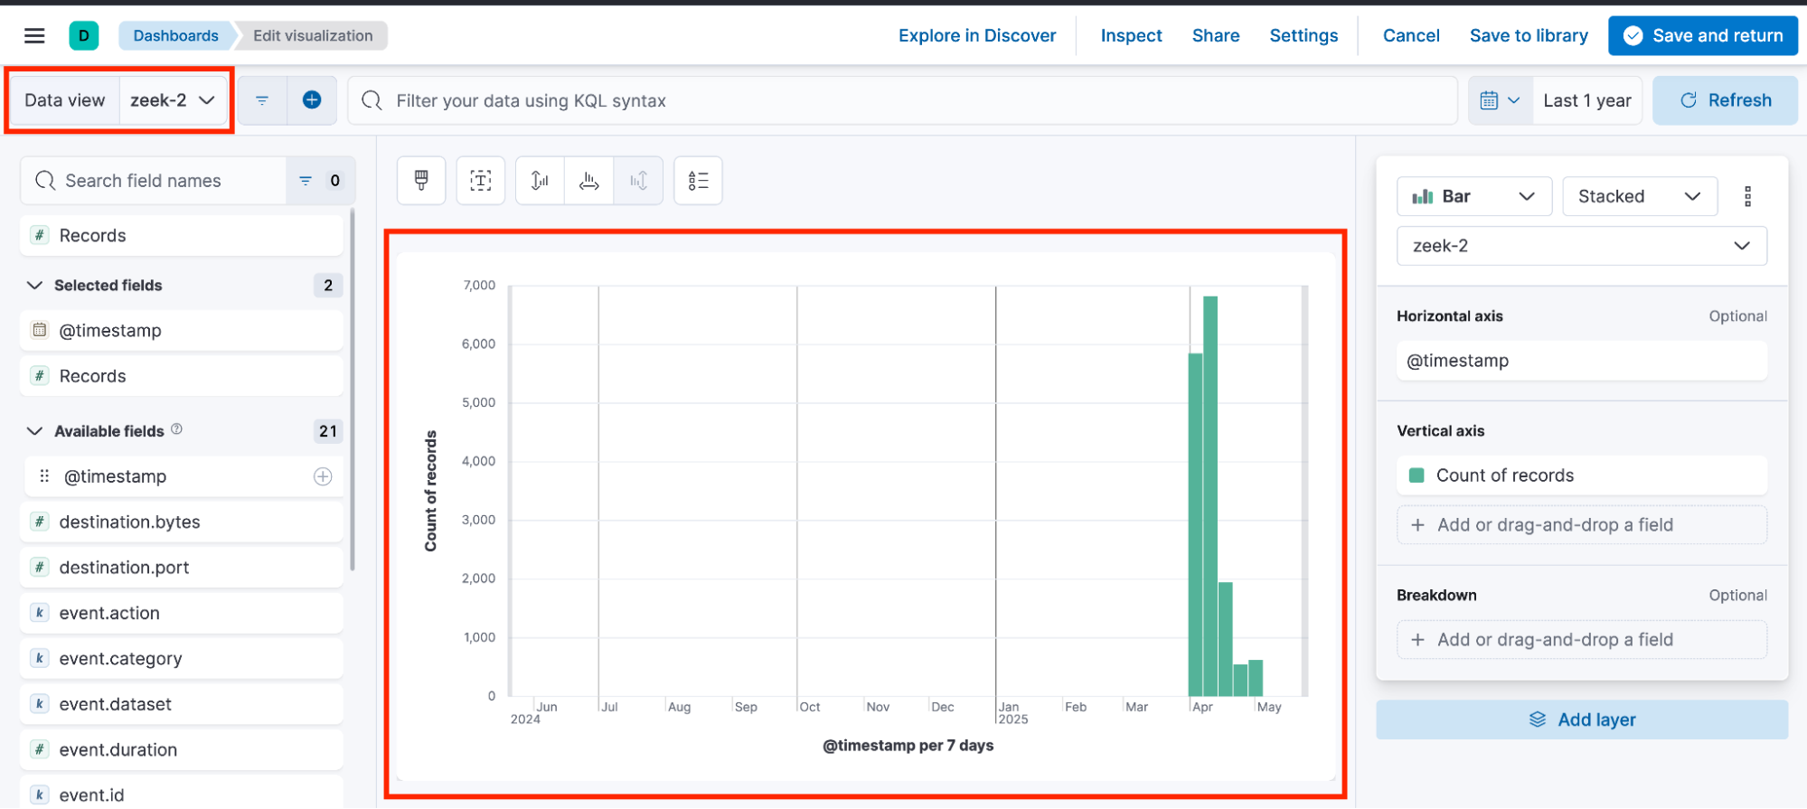Image resolution: width=1807 pixels, height=809 pixels.
Task: Click the Edit visualization breadcrumb
Action: (x=313, y=35)
